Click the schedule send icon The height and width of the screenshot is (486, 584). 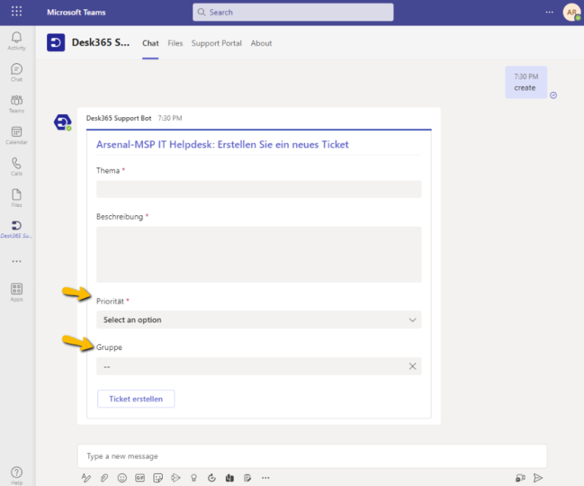176,478
